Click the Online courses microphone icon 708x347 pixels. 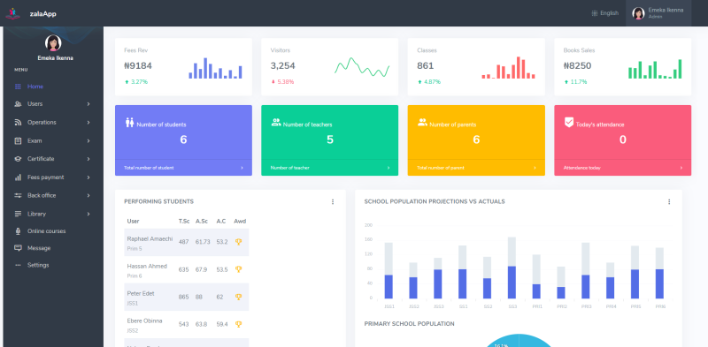pos(18,231)
